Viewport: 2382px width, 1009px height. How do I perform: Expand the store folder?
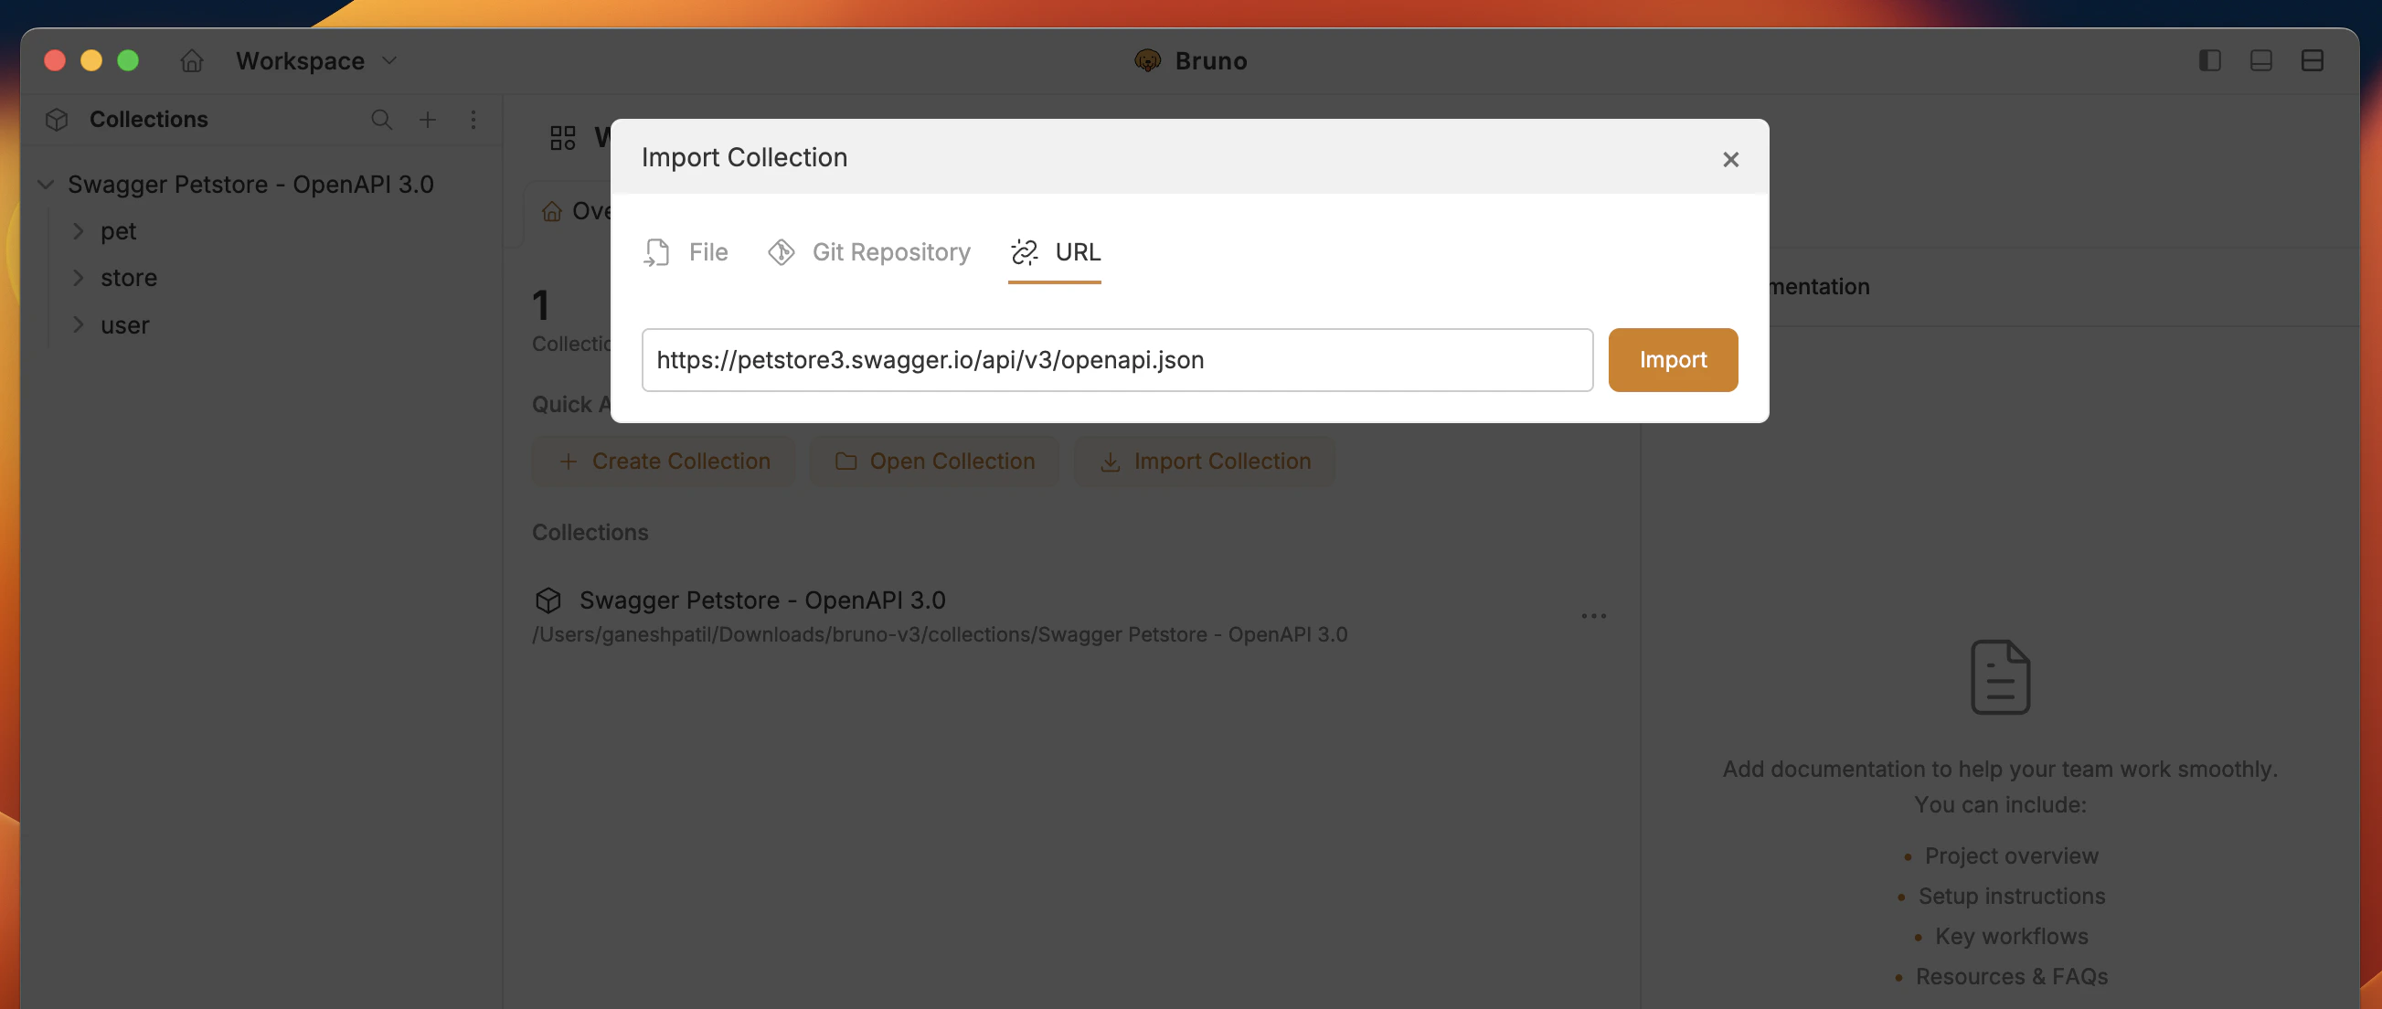click(79, 278)
